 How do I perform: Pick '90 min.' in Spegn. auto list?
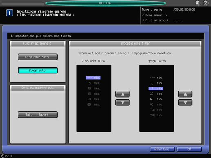coord(156,105)
